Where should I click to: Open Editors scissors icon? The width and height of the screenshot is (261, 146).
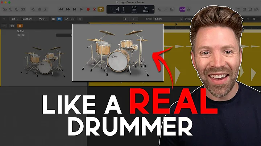(45, 9)
